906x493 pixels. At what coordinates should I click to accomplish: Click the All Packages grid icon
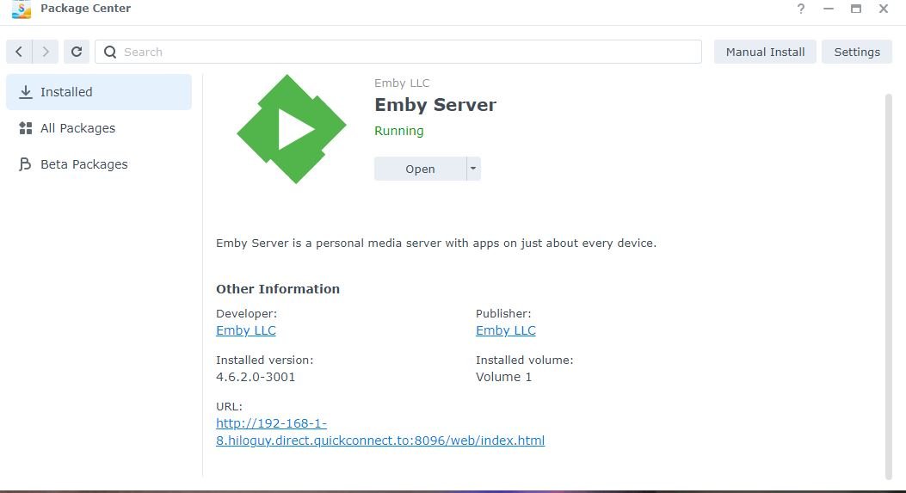[26, 128]
